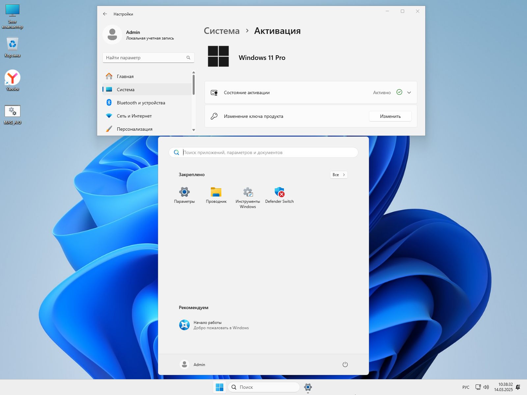This screenshot has width=527, height=395.
Task: Click the product key icon
Action: click(214, 116)
